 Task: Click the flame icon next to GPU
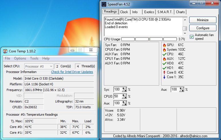click(164, 45)
